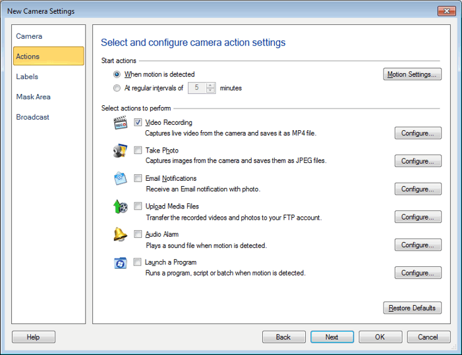Click the Email Notifications icon
Screen dimensions: 462x355
click(x=120, y=179)
